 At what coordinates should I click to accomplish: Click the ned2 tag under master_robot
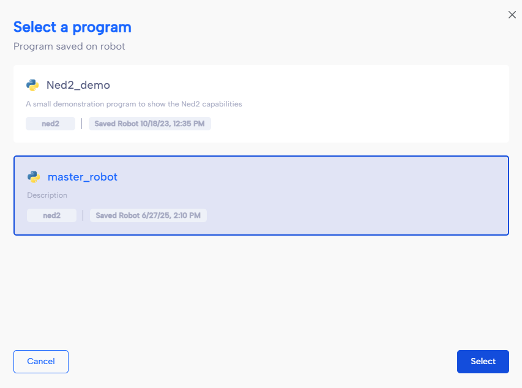tap(51, 215)
